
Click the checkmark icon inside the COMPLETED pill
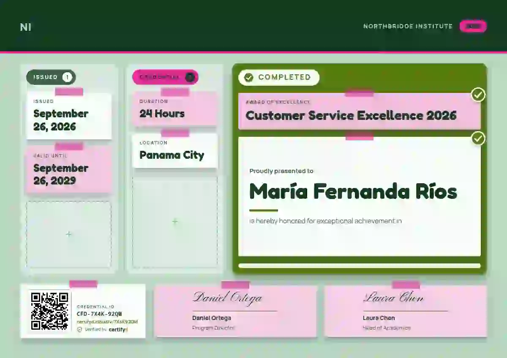click(249, 77)
